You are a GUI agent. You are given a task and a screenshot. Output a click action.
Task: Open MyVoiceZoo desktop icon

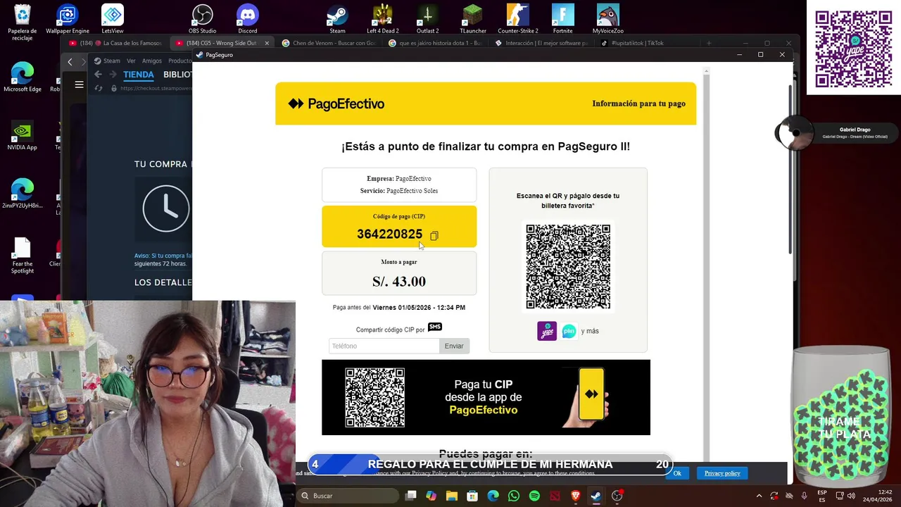pos(608,20)
